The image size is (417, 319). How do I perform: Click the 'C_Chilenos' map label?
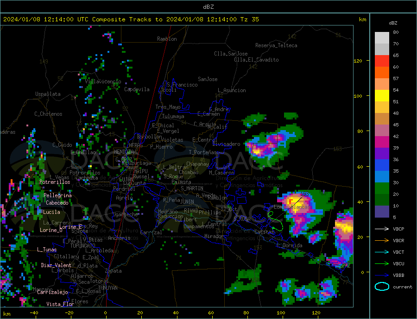[48, 114]
